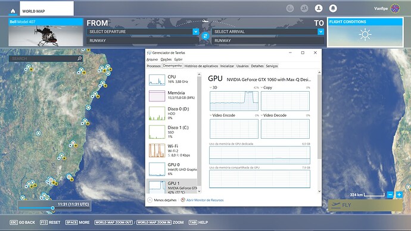Click the FLY button
This screenshot has height=231, width=411.
click(x=365, y=205)
